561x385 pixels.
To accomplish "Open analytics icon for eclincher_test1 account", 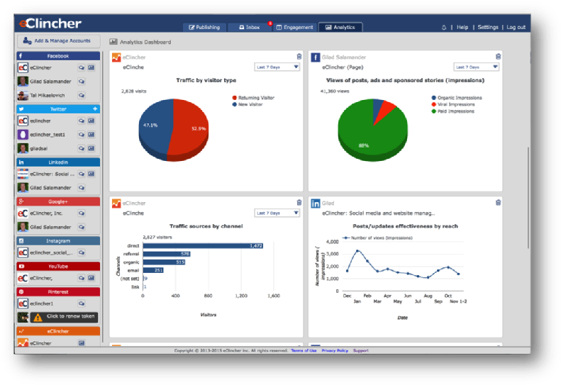I will click(91, 134).
